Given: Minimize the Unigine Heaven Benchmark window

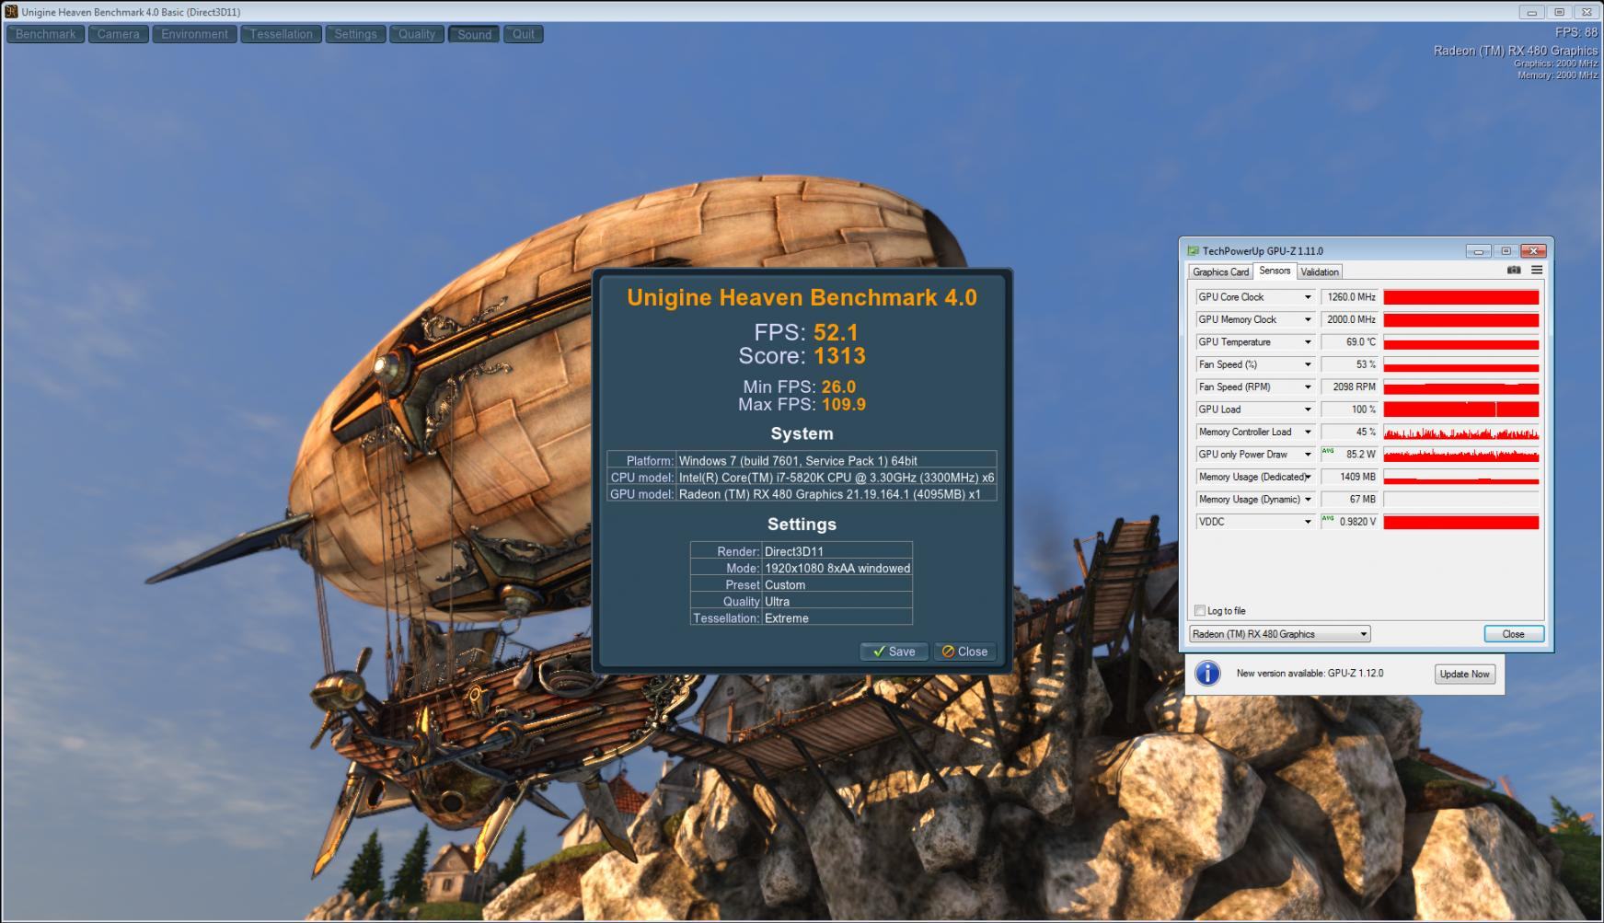Looking at the screenshot, I should click(1531, 12).
